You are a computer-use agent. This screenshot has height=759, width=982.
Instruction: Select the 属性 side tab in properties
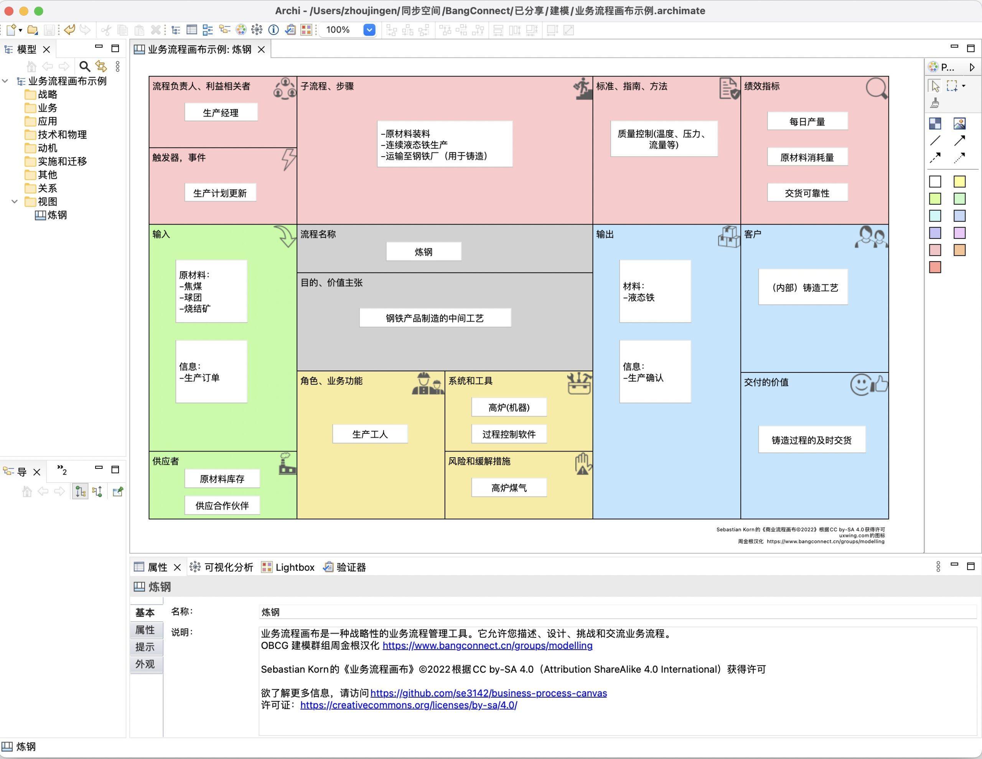146,630
